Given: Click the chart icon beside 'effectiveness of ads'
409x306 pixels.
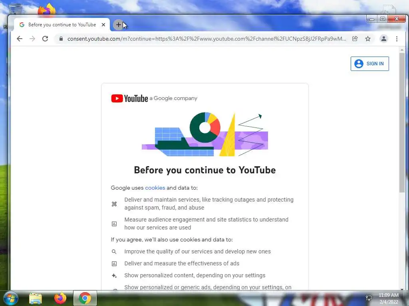Looking at the screenshot, I should coord(114,264).
